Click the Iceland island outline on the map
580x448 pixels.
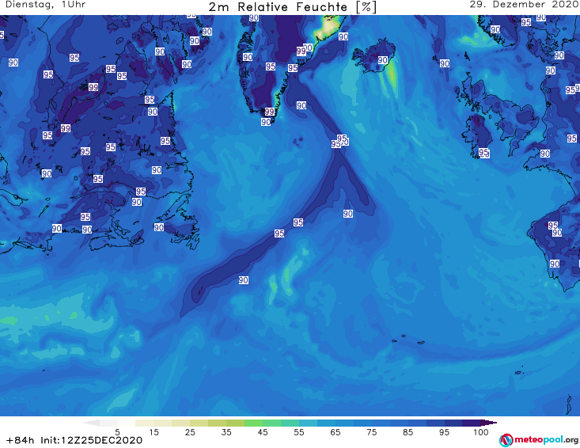point(373,56)
